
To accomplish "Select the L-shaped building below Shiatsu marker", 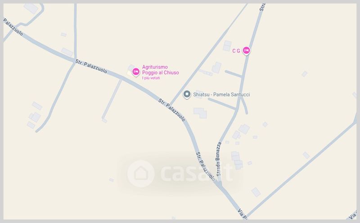I will point(200,113).
